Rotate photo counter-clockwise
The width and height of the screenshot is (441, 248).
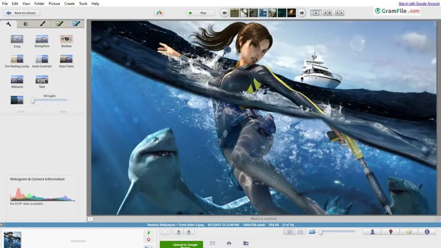tap(178, 232)
